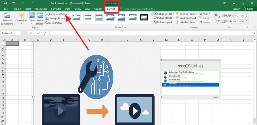Image resolution: width=257 pixels, height=125 pixels.
Task: Click Bring Forward
Action: pos(185,14)
